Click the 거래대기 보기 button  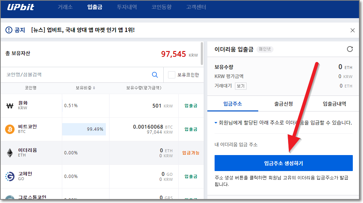[x=241, y=86]
